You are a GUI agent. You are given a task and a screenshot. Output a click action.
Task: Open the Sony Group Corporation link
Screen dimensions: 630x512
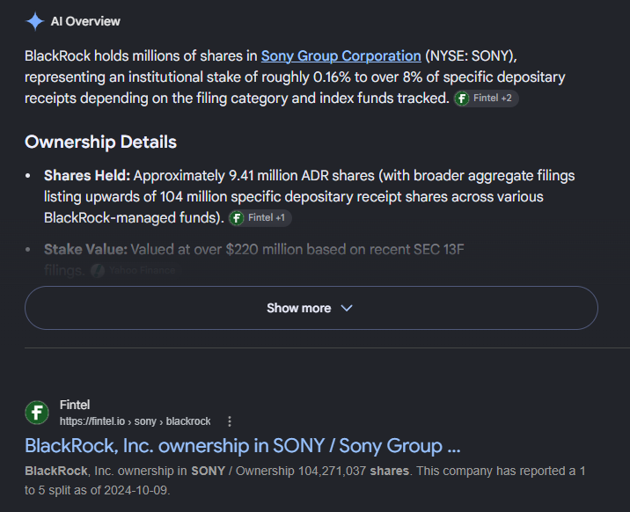(341, 55)
